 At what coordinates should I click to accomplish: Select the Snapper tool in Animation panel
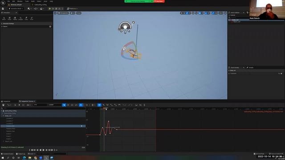tap(21, 18)
